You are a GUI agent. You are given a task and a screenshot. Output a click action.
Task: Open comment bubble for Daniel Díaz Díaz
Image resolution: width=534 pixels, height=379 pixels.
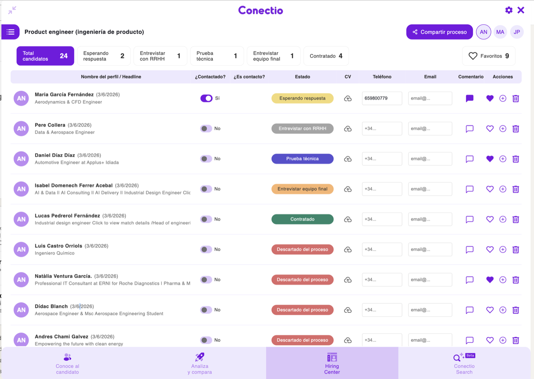tap(470, 159)
